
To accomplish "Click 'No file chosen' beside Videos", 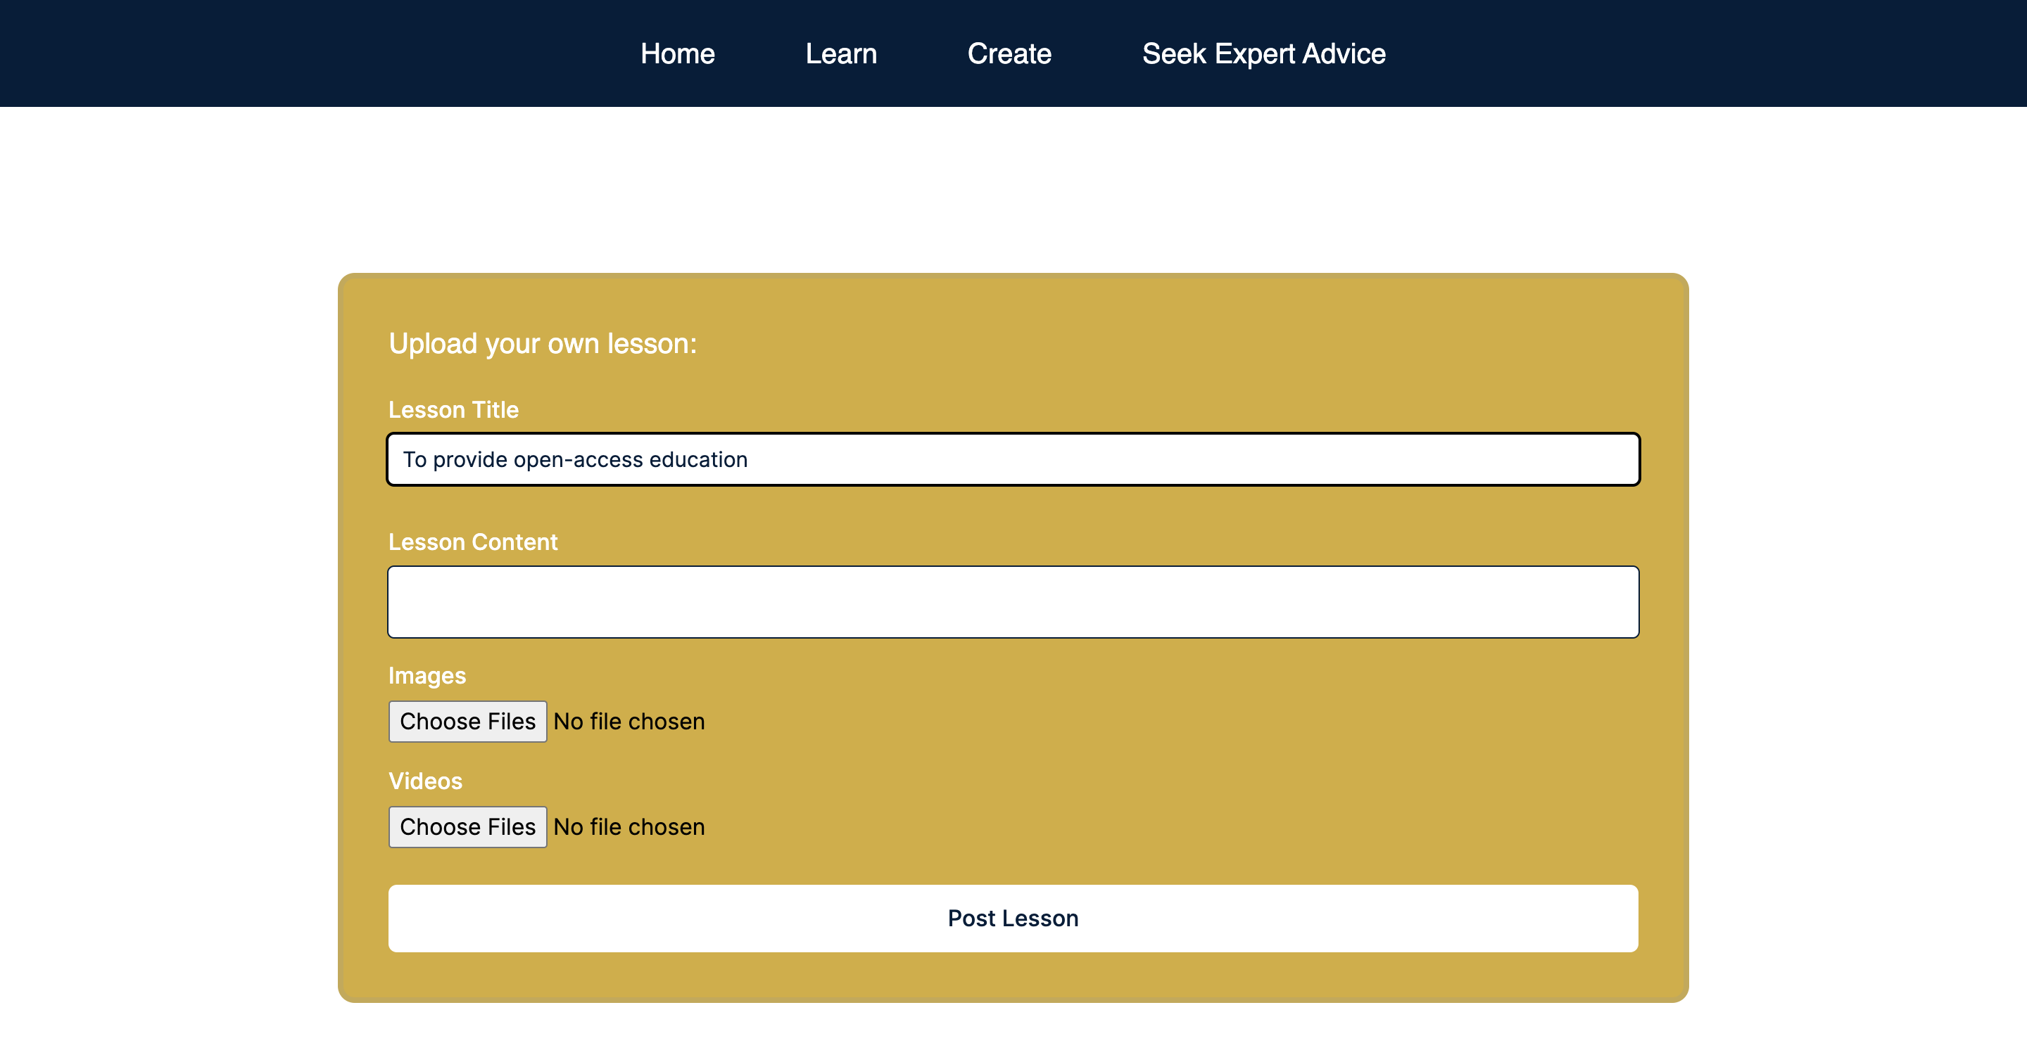I will (629, 826).
